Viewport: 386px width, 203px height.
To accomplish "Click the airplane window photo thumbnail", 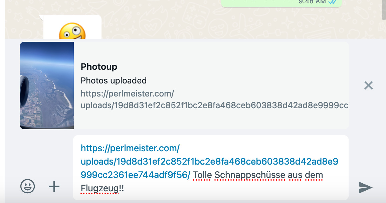I will click(47, 85).
